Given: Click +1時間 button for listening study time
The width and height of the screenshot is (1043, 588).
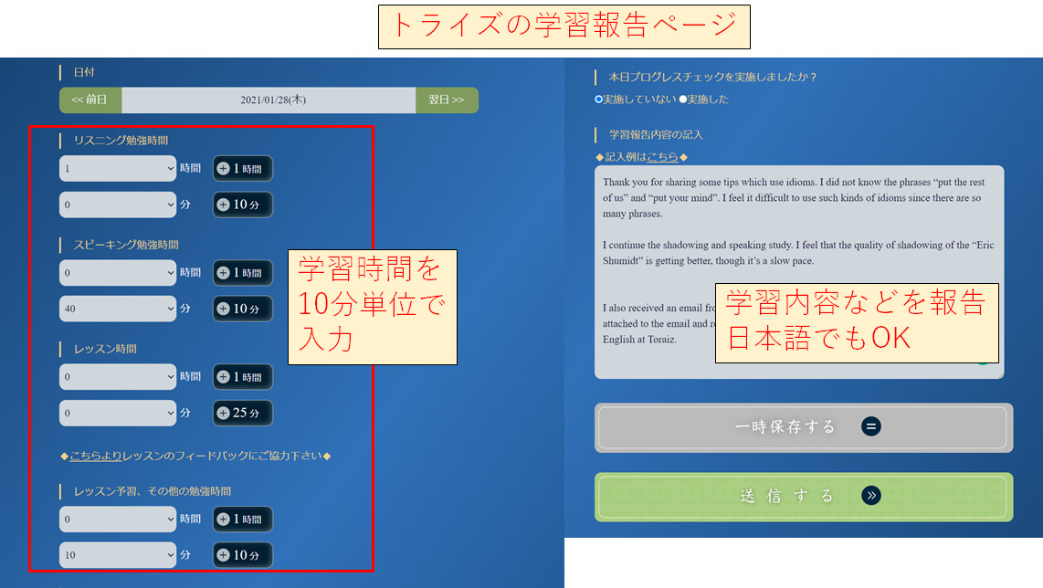Looking at the screenshot, I should click(x=243, y=169).
